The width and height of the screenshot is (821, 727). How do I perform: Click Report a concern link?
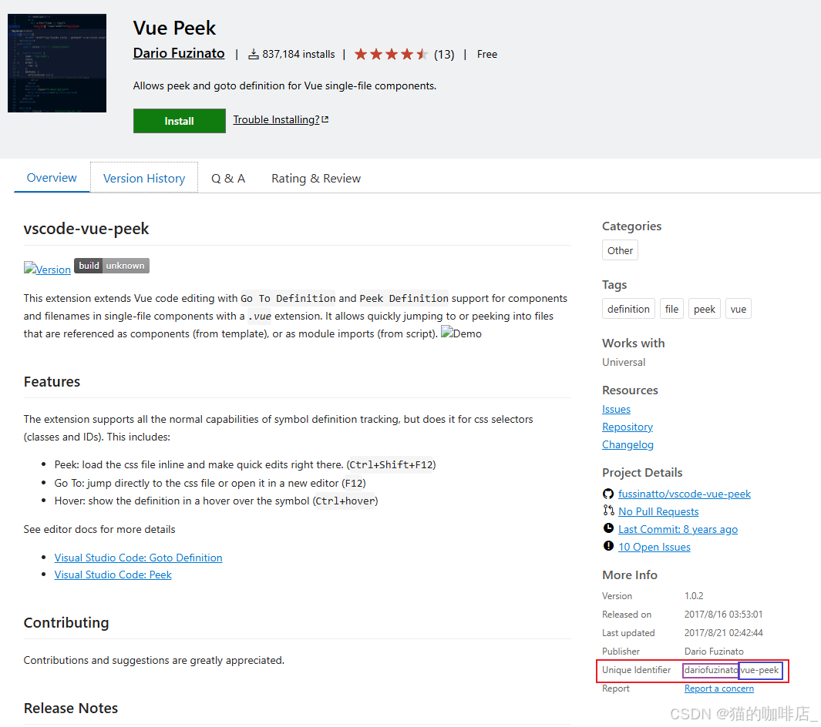click(719, 688)
